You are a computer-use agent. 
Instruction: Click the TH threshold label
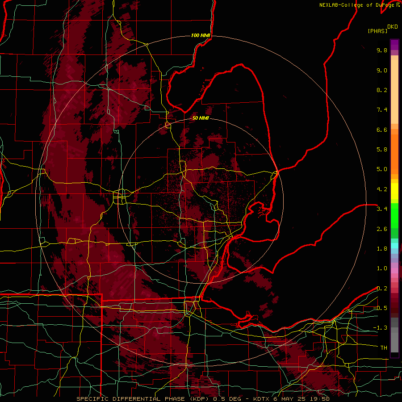click(384, 348)
